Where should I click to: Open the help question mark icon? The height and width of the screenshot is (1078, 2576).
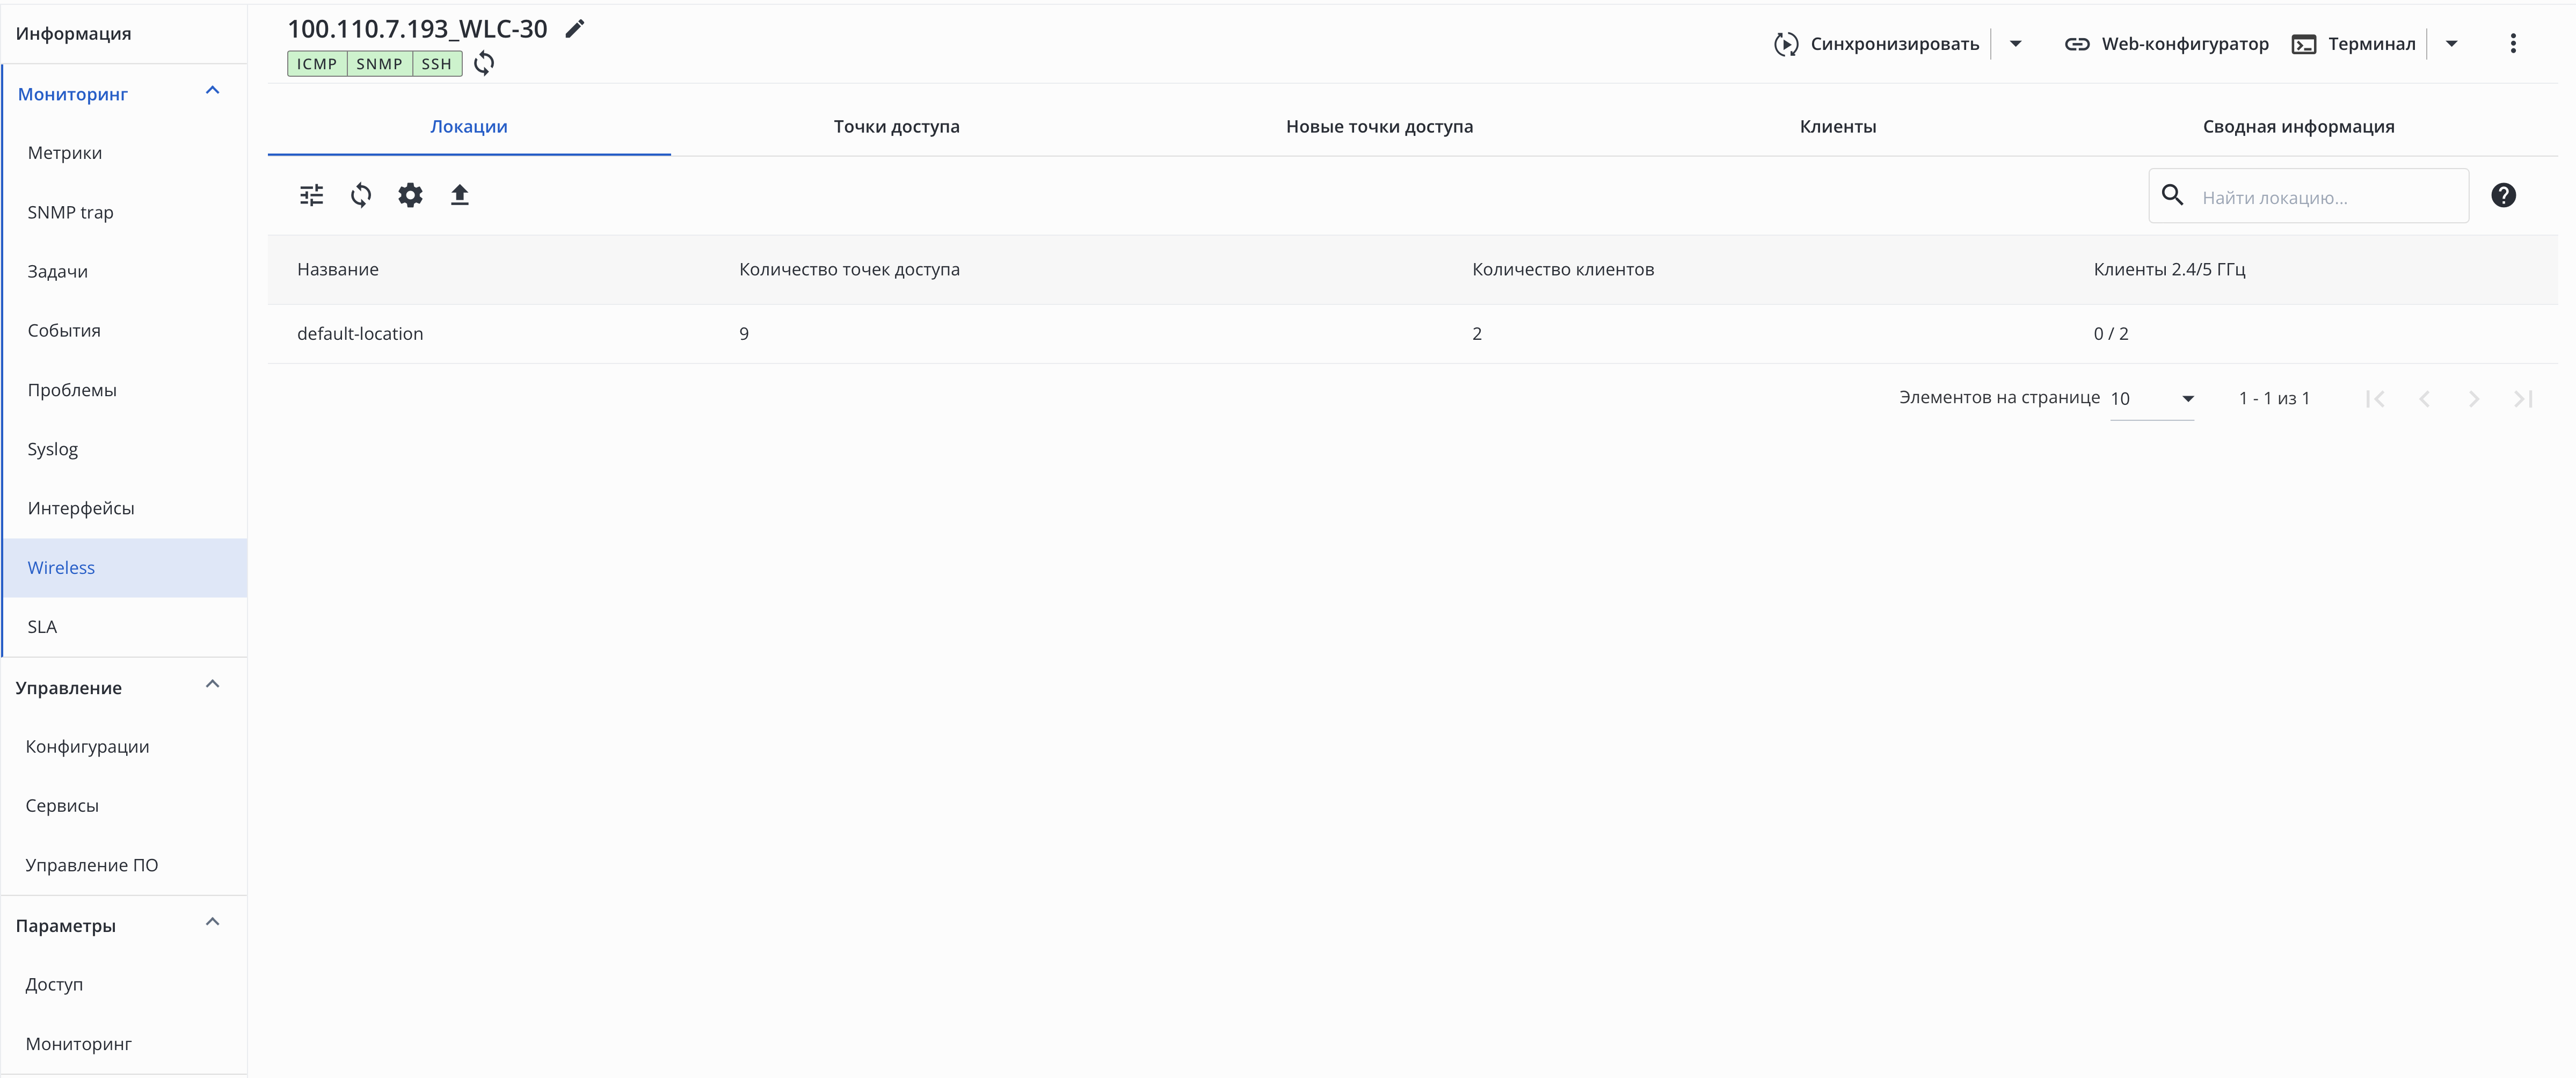(x=2503, y=196)
